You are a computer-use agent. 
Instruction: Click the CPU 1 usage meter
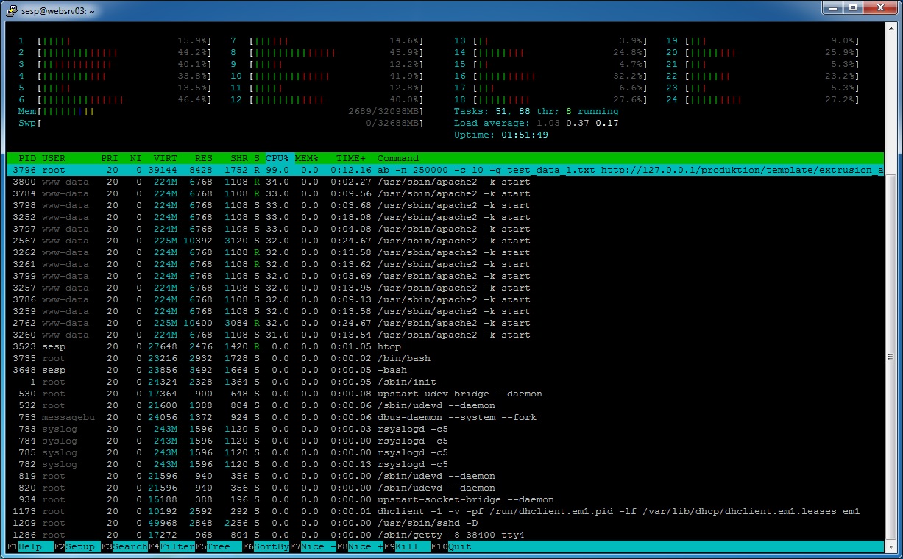(115, 40)
